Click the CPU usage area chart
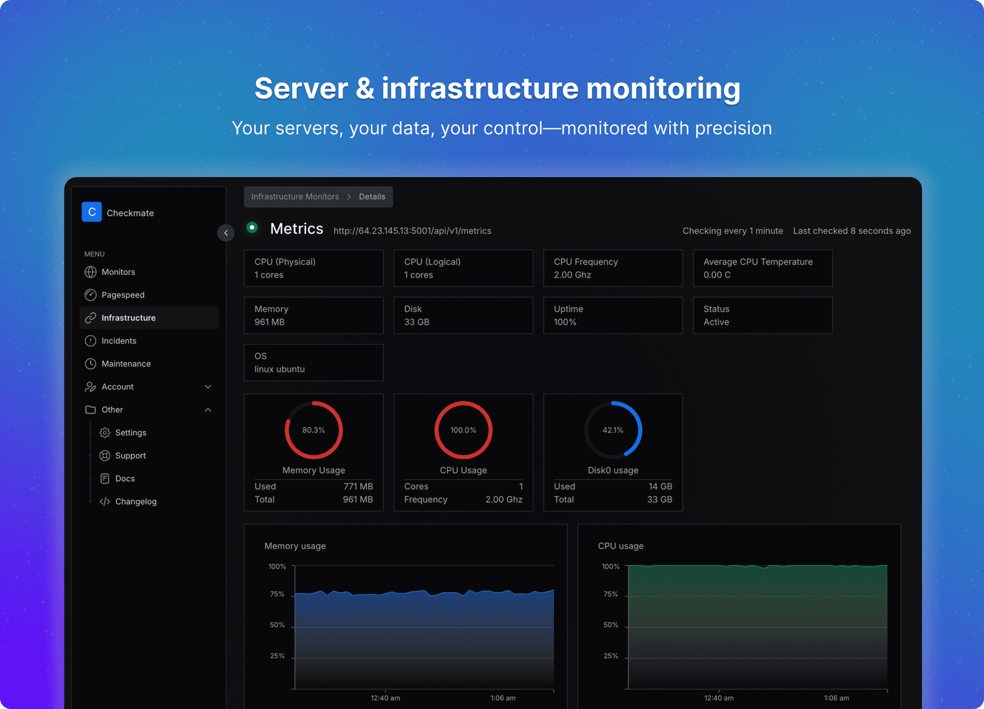Image resolution: width=984 pixels, height=709 pixels. (x=758, y=627)
